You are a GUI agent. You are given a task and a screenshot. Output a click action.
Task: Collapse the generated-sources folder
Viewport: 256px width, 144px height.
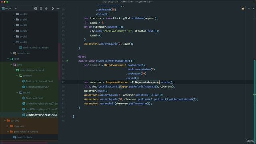click(8, 132)
